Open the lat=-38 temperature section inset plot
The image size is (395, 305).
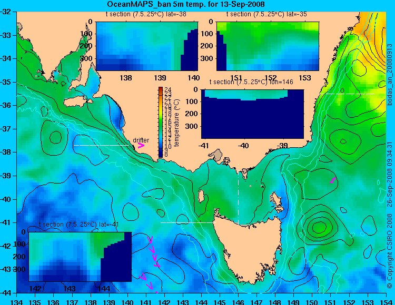(x=147, y=46)
